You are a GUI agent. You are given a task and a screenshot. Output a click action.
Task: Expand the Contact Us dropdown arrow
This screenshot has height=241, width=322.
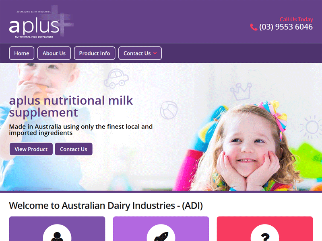point(155,53)
